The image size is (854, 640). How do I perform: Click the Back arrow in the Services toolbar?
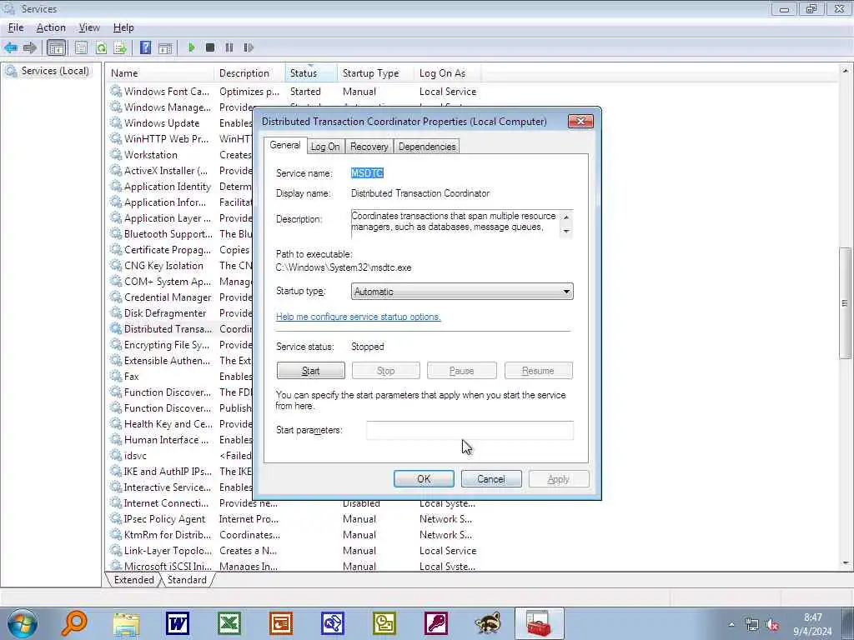pyautogui.click(x=11, y=47)
